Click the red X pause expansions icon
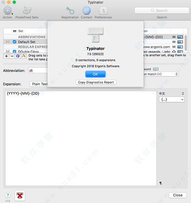Viewport: 191px width, 203px height. [20, 196]
